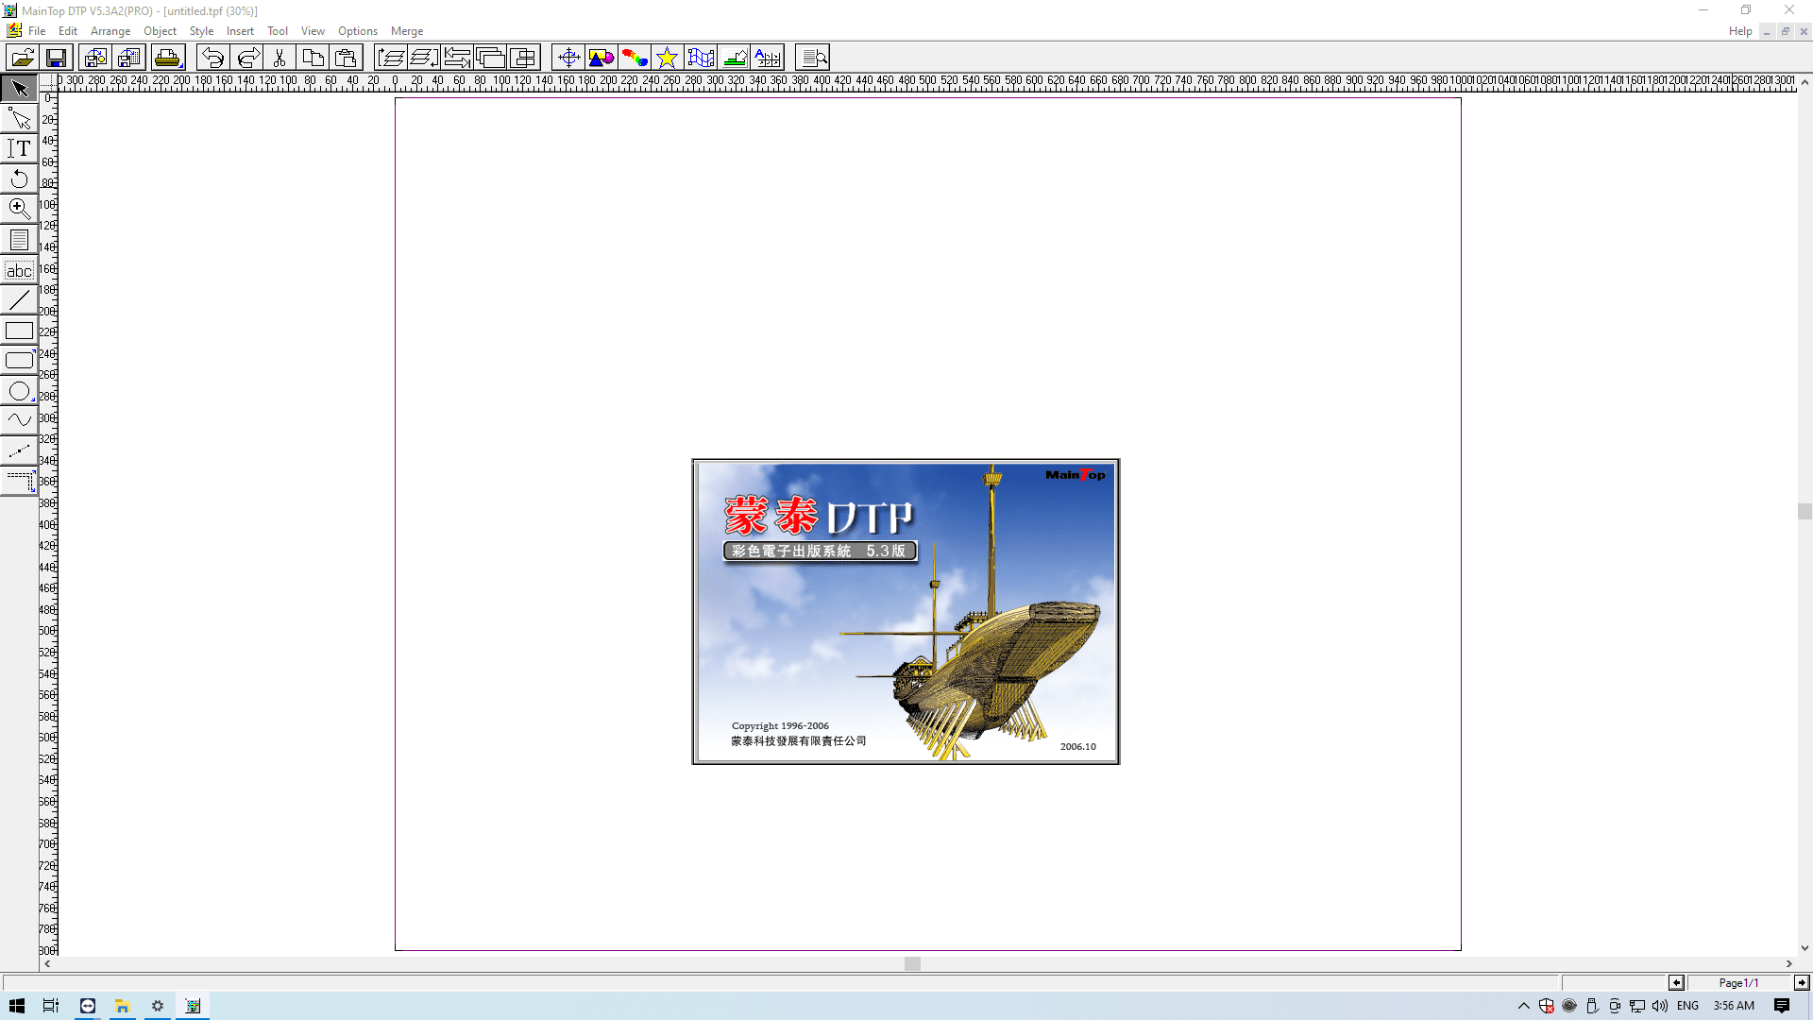
Task: Click the Save floppy disk icon
Action: (x=56, y=58)
